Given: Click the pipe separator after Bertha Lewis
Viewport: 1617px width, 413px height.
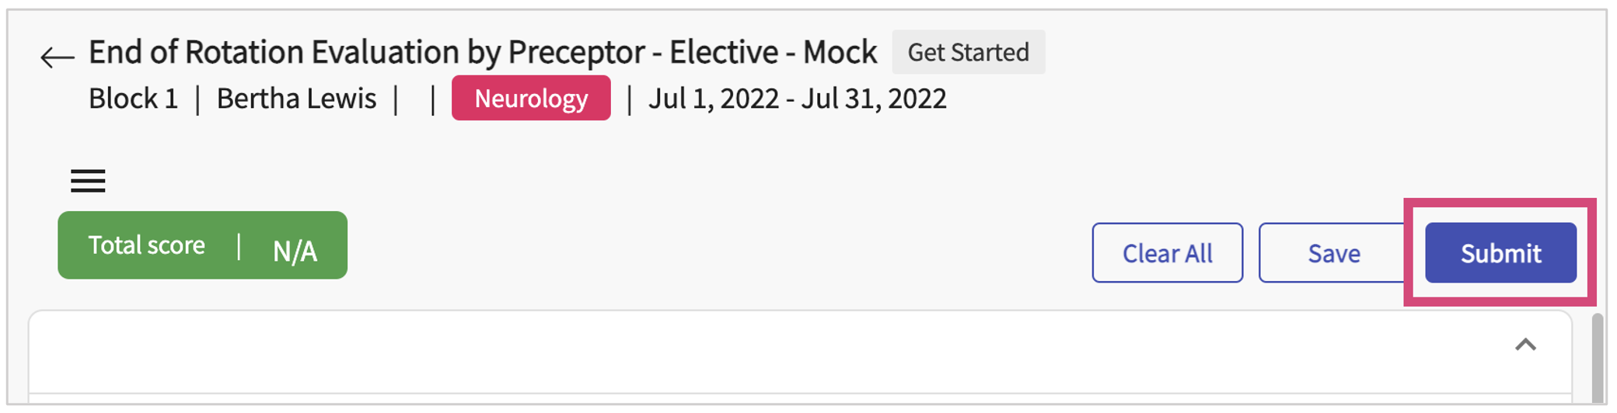Looking at the screenshot, I should [396, 99].
